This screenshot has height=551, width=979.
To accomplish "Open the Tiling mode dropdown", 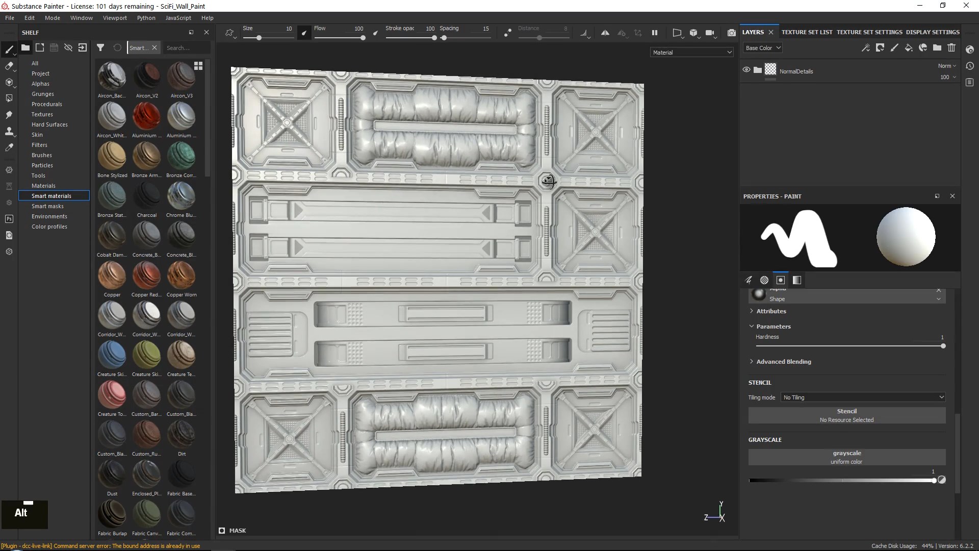I will pos(863,397).
